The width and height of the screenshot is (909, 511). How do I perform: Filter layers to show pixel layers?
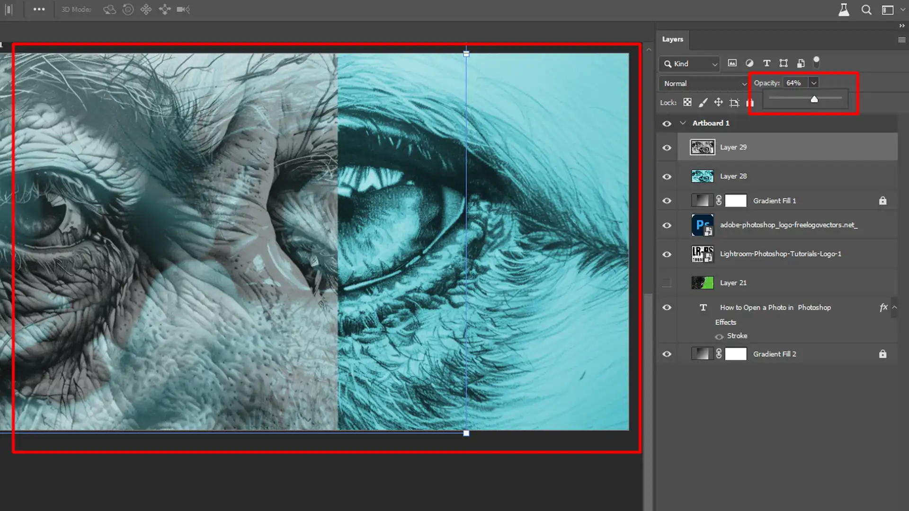coord(733,63)
